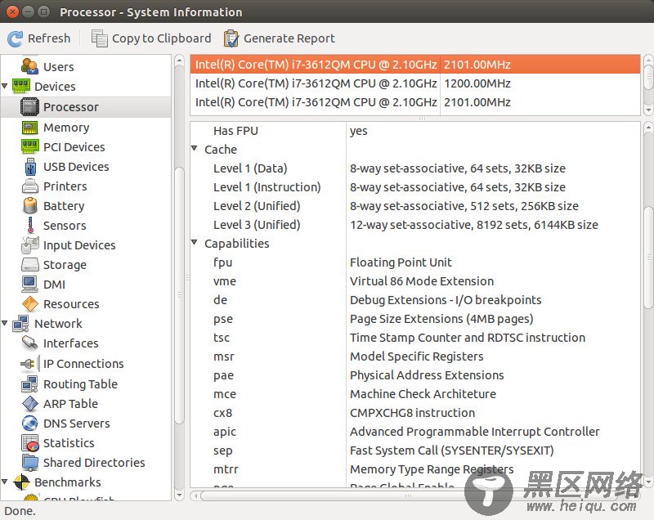Open the Battery icon
This screenshot has height=520, width=654.
click(x=30, y=205)
